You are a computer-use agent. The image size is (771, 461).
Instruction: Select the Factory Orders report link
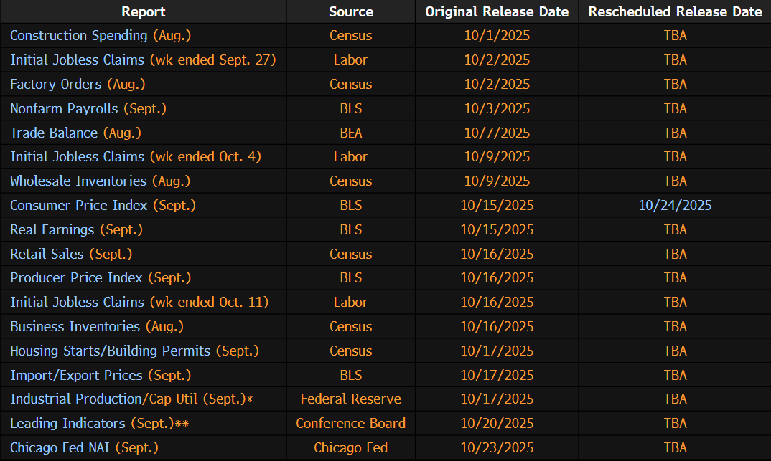pos(55,84)
